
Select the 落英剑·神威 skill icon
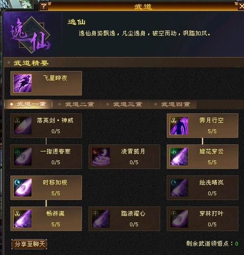[x=22, y=125]
